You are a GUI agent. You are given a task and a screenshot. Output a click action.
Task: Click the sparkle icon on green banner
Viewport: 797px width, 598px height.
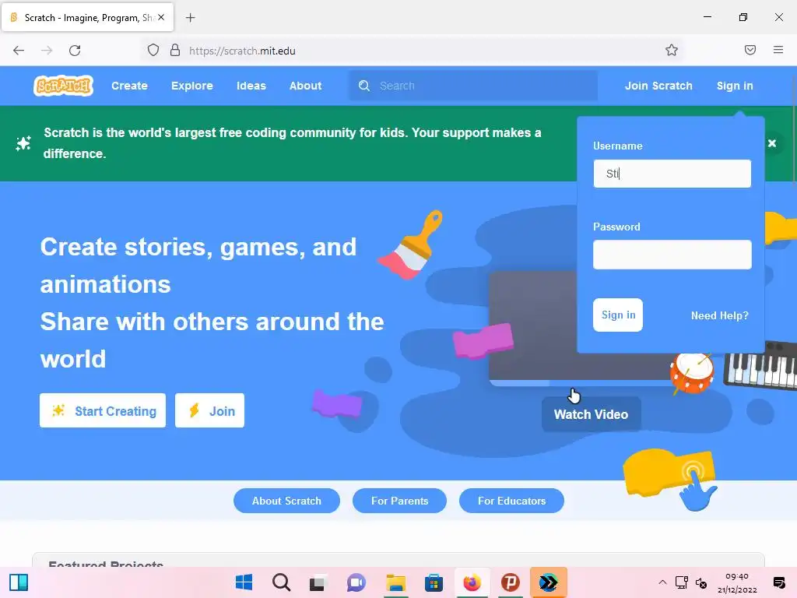(23, 143)
